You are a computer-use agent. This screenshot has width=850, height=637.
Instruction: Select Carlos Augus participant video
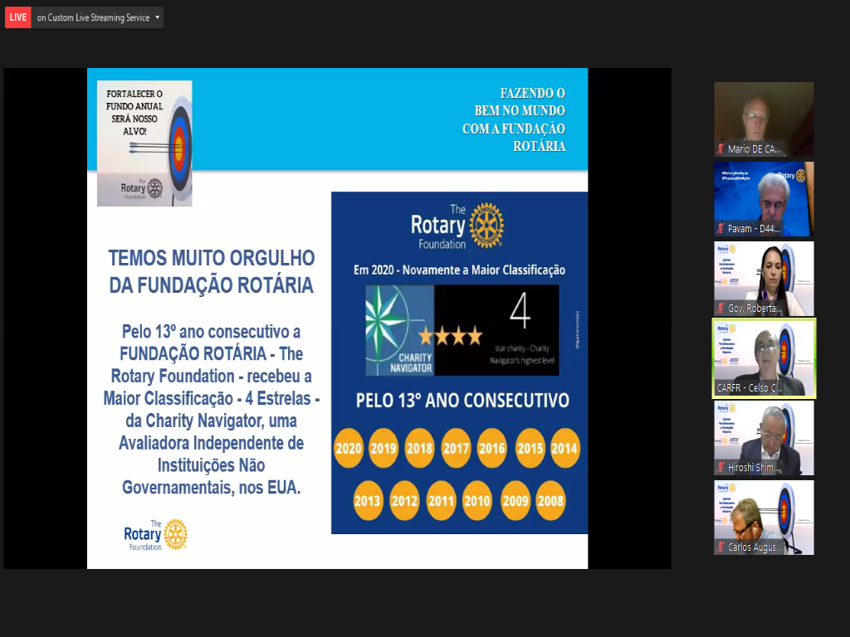tap(764, 513)
